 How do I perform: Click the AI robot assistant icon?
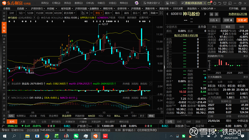(136, 3)
